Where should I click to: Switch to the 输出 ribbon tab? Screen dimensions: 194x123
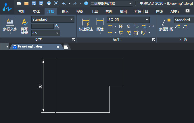point(123,11)
